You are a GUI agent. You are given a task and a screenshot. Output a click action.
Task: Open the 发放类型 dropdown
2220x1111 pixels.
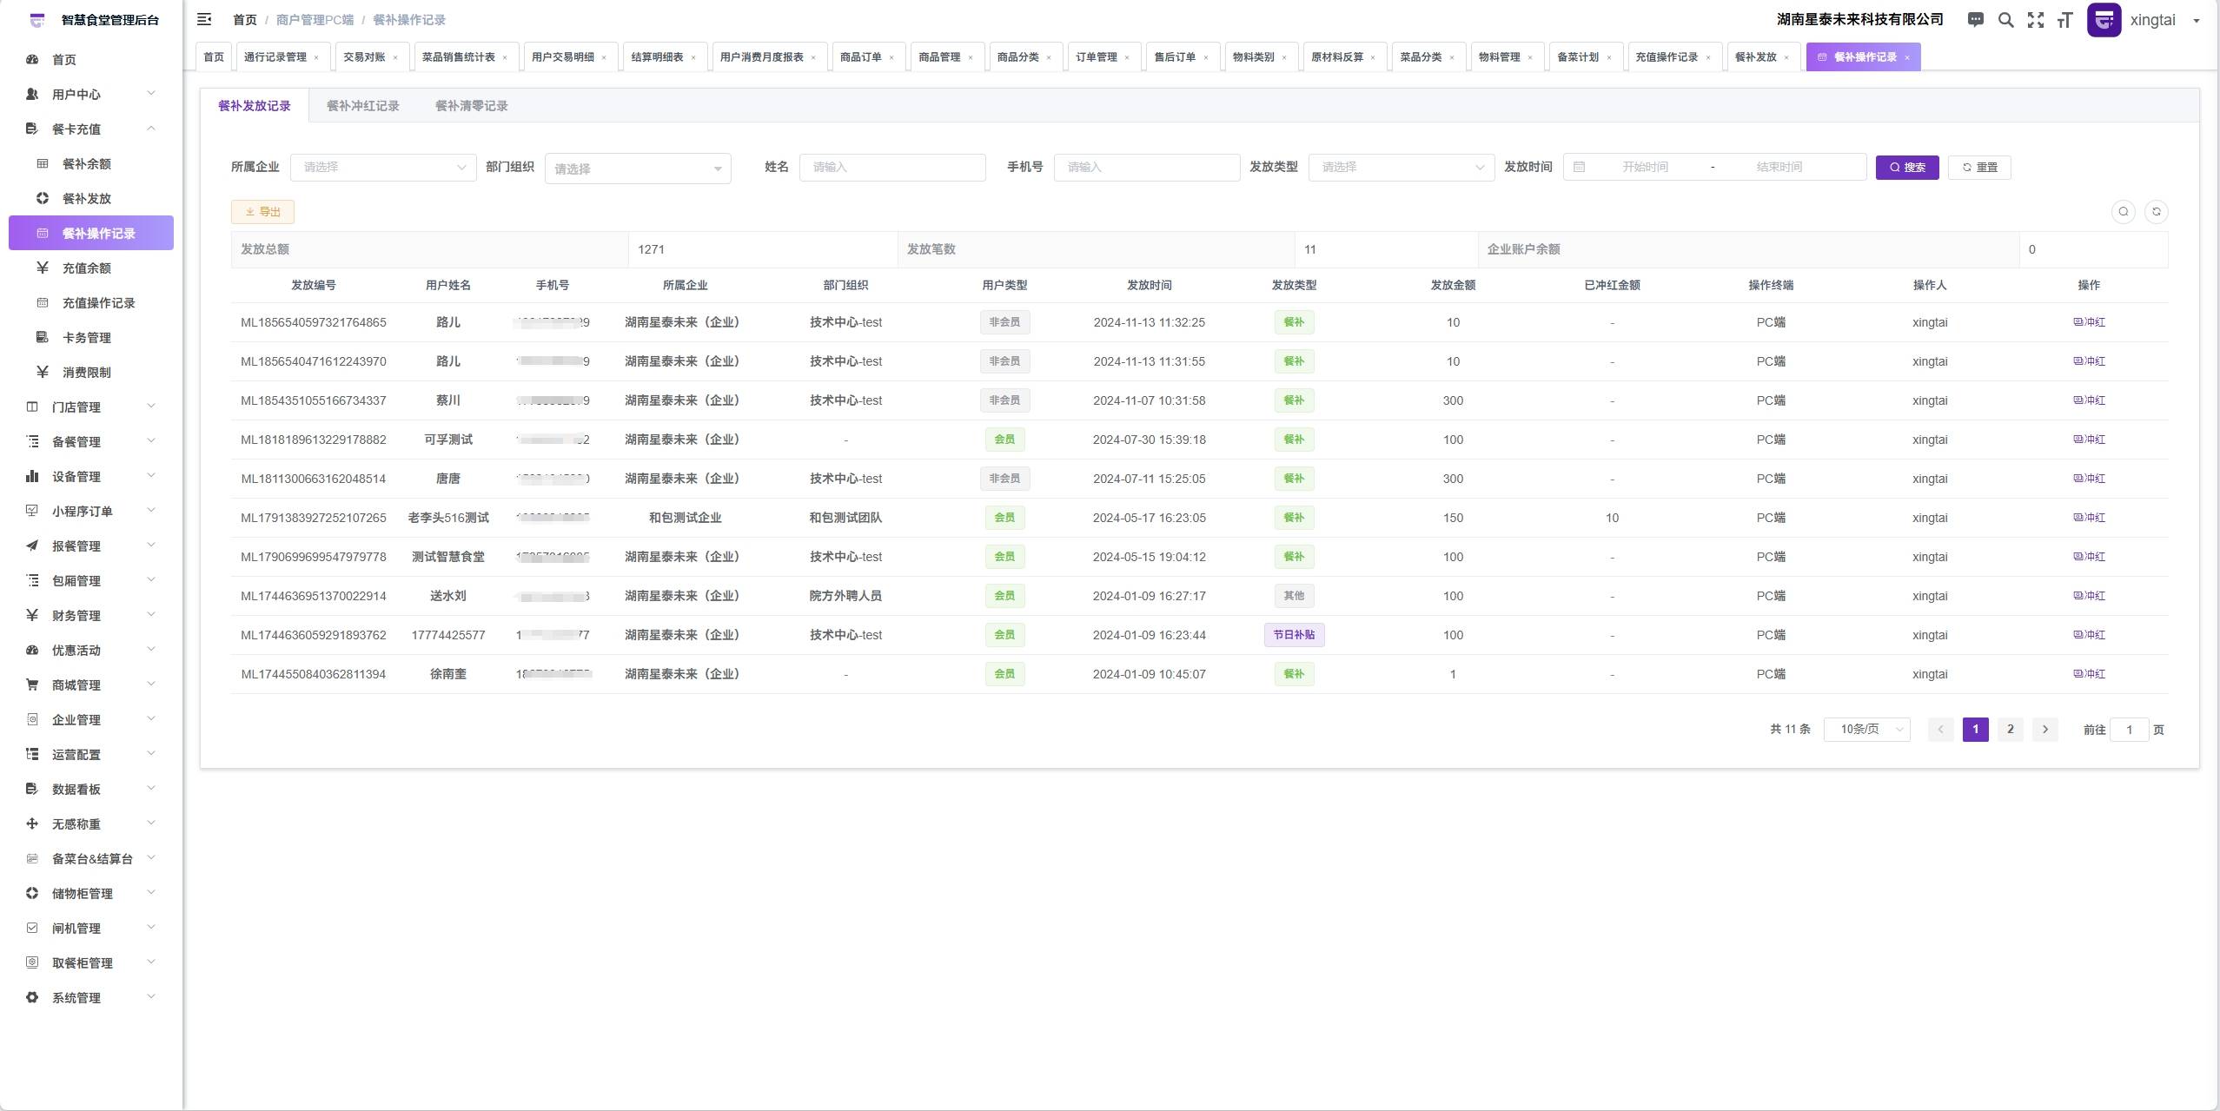click(x=1402, y=167)
